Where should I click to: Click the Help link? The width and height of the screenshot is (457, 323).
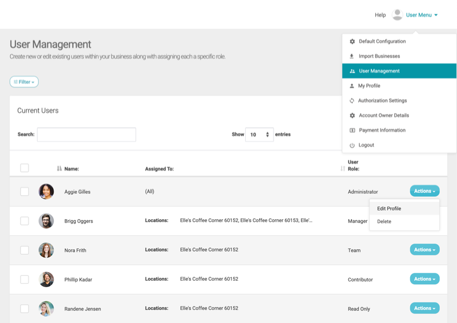[x=380, y=15]
